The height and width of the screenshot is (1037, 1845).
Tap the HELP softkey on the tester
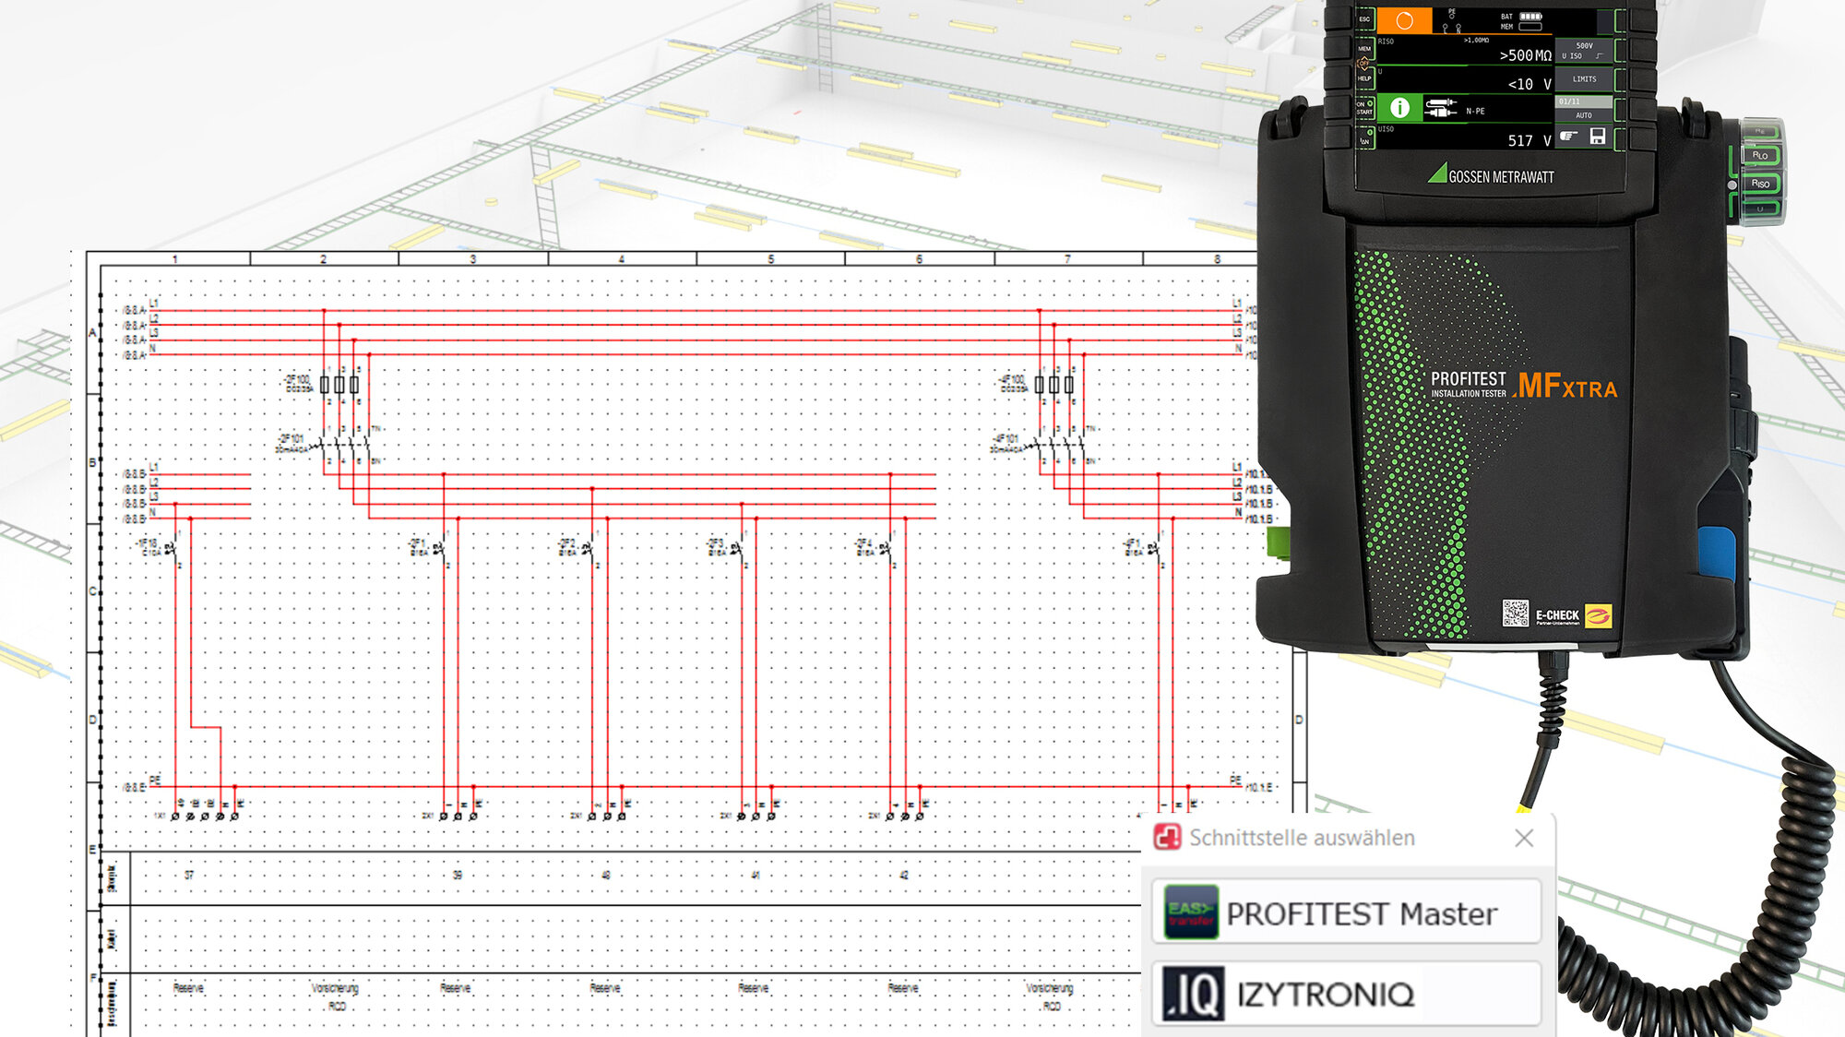1364,78
